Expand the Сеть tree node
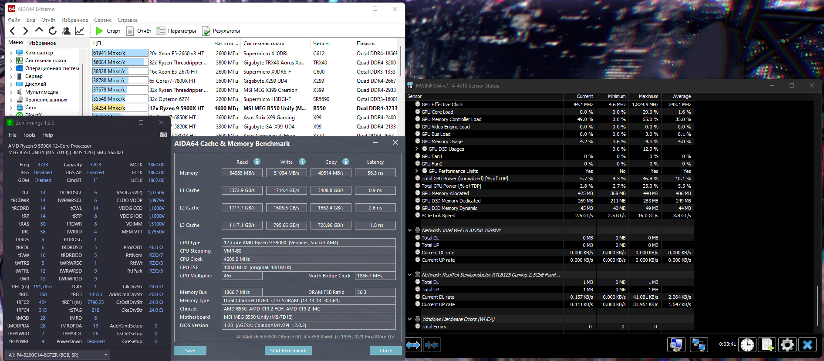The height and width of the screenshot is (361, 824). click(11, 108)
